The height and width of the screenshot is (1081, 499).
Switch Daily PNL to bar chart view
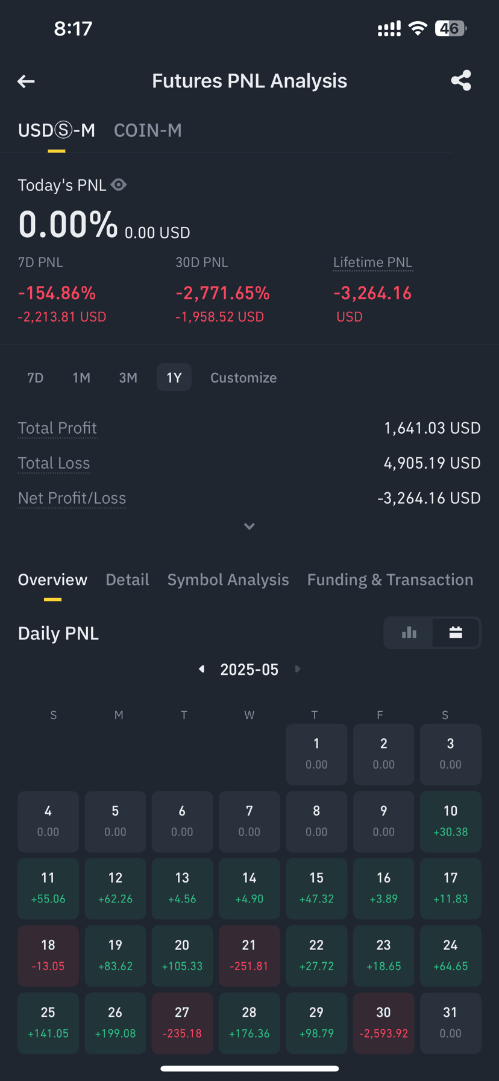tap(409, 633)
